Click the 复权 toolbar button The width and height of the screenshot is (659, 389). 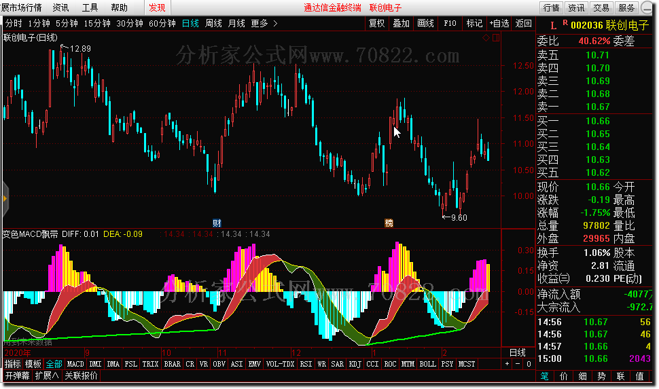(376, 24)
